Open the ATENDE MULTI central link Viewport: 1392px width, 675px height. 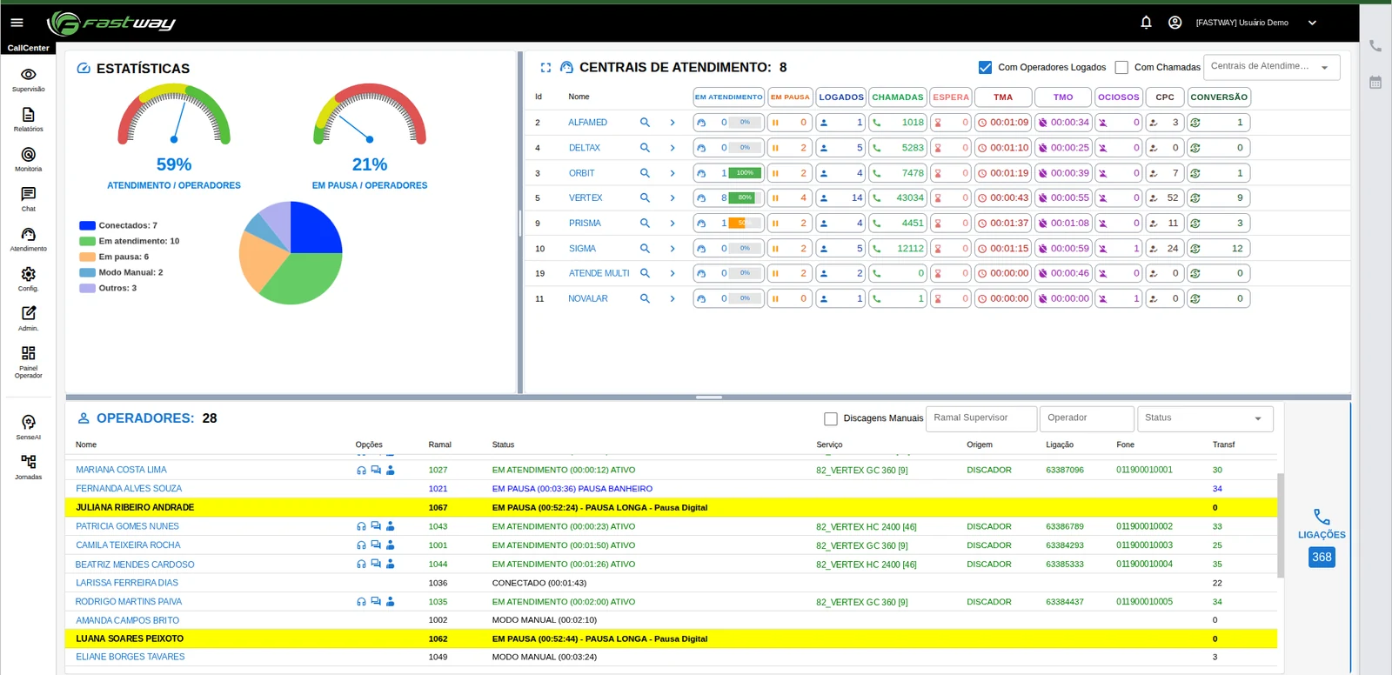[599, 273]
